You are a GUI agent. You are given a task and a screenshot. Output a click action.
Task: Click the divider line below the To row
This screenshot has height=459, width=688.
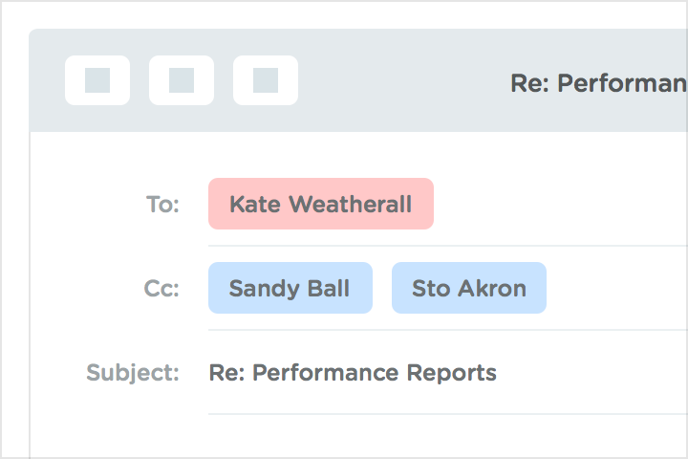pyautogui.click(x=447, y=246)
